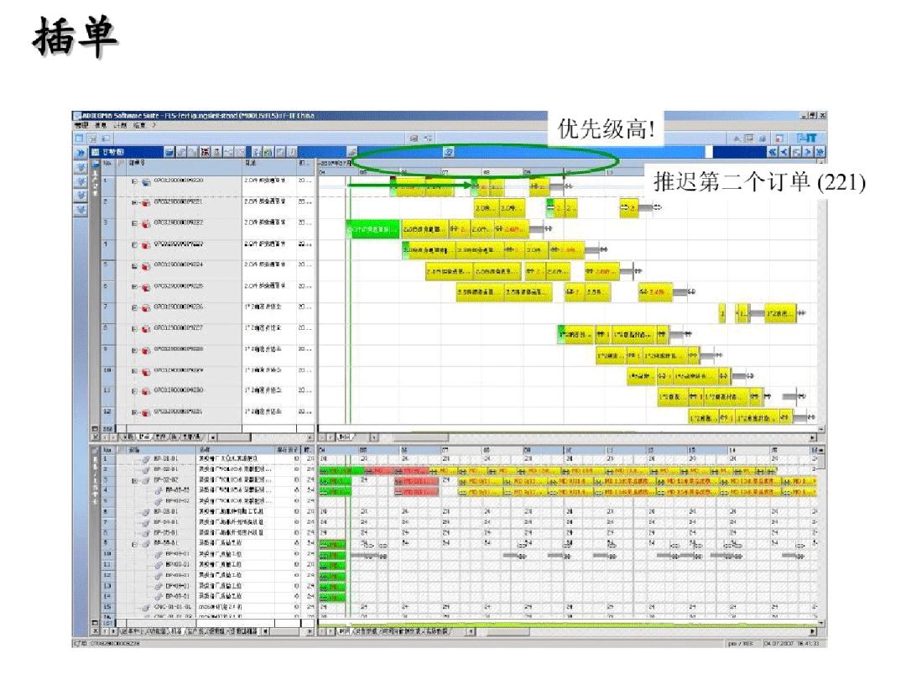Collapse the BP-02-02 resource group
906x680 pixels.
click(x=134, y=480)
